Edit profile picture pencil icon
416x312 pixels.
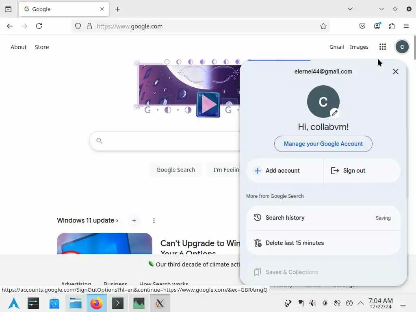coord(335,113)
